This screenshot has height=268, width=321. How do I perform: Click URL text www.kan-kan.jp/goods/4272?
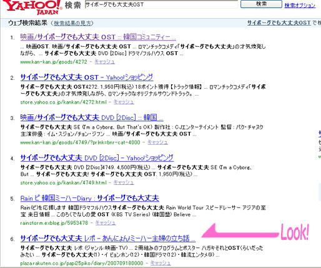[54, 62]
